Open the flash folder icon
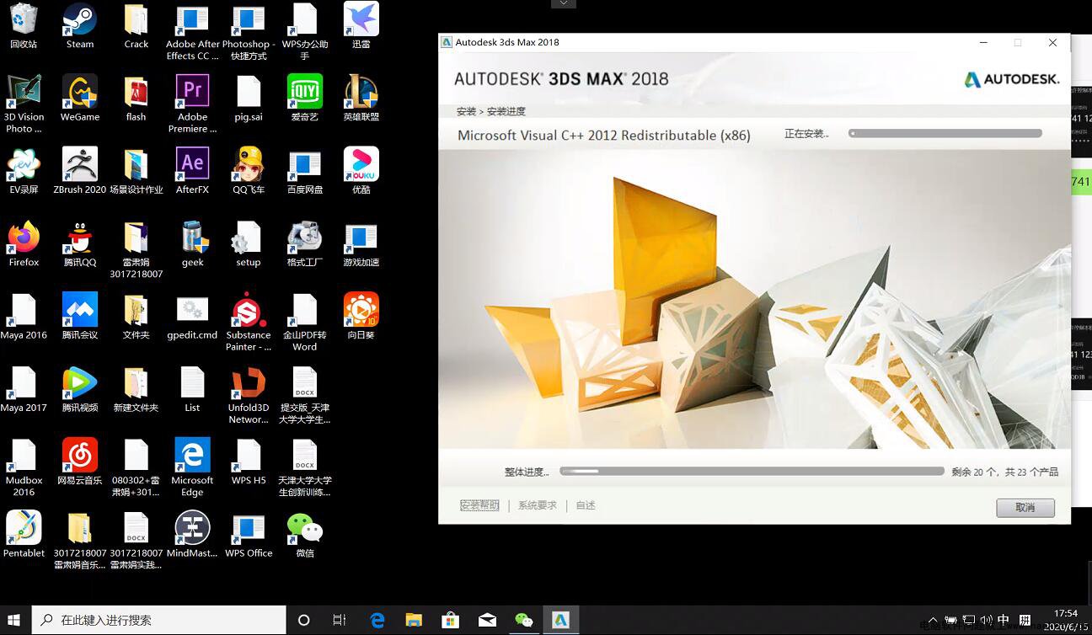The width and height of the screenshot is (1092, 635). tap(136, 99)
